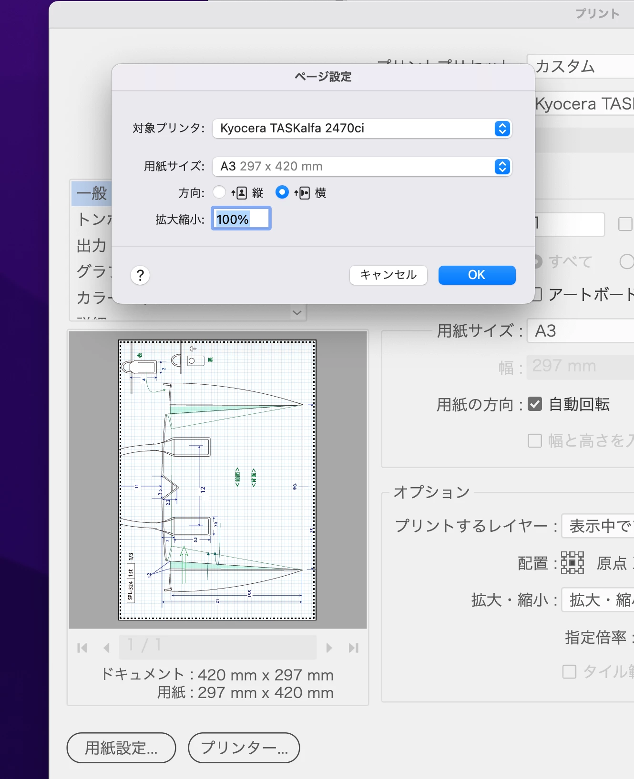
Task: Click the portrait orientation icon
Action: pyautogui.click(x=239, y=193)
